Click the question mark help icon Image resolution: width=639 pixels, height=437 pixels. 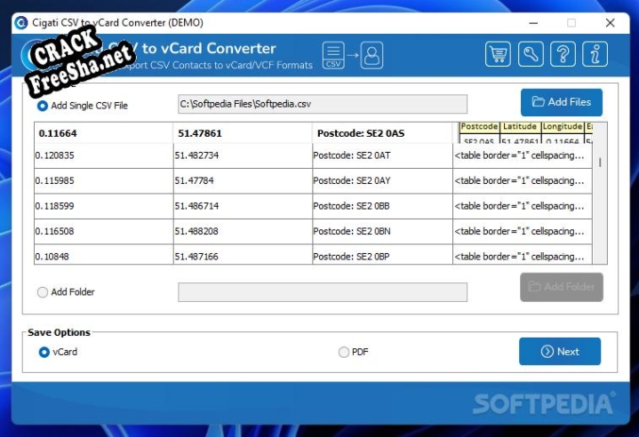[x=563, y=54]
